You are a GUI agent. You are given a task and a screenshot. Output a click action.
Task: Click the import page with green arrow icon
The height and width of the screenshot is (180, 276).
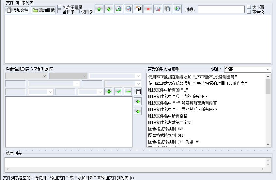(177, 9)
